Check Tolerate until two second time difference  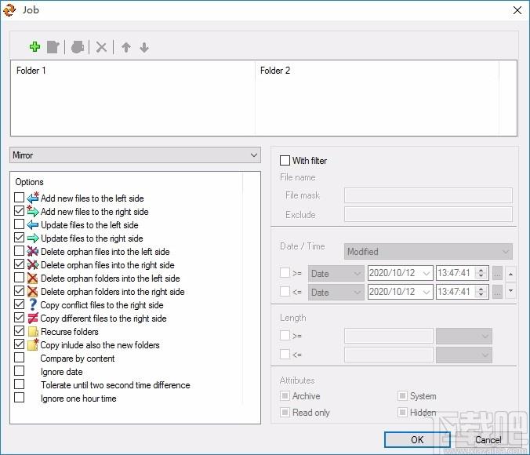(x=20, y=384)
